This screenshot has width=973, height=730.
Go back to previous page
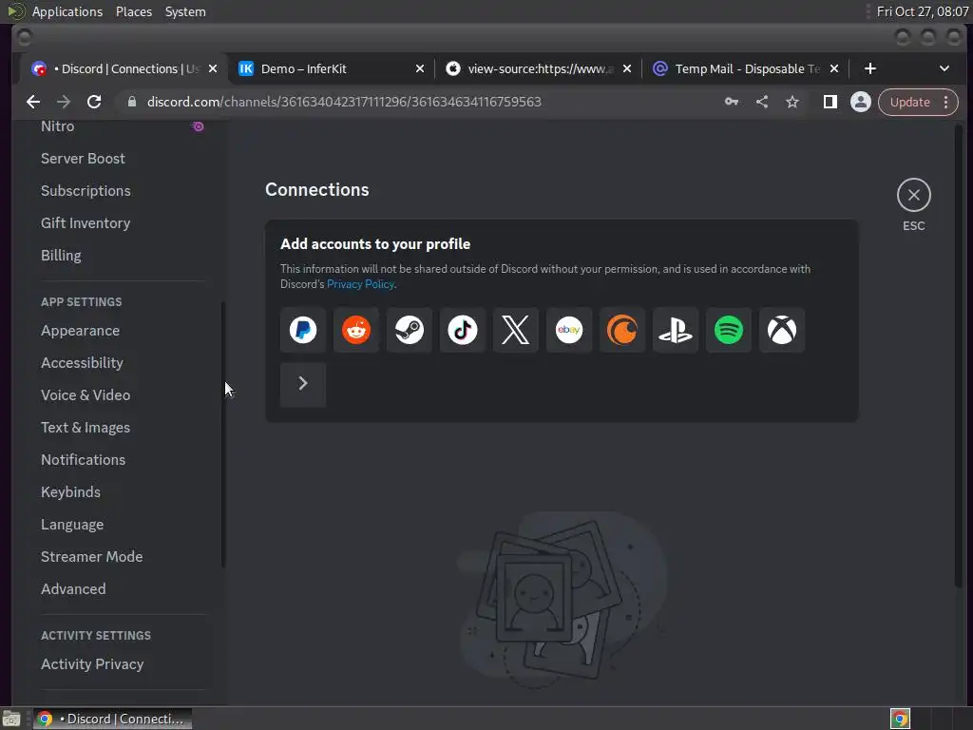tap(33, 102)
